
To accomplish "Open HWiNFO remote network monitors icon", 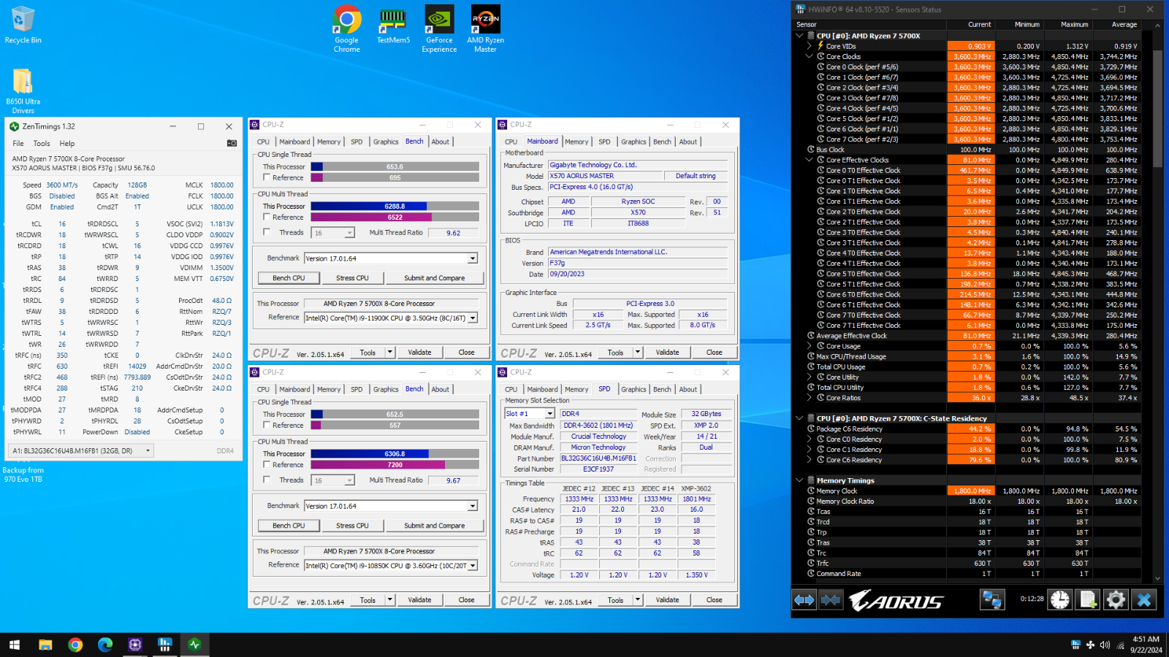I will coord(992,600).
